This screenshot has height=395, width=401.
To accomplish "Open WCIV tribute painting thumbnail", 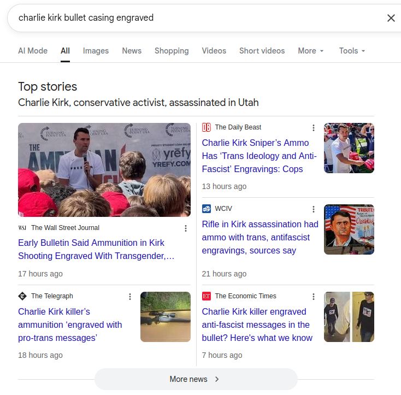I will tap(349, 229).
